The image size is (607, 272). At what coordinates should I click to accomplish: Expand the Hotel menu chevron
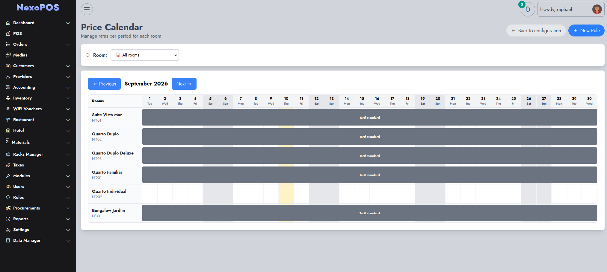point(68,131)
